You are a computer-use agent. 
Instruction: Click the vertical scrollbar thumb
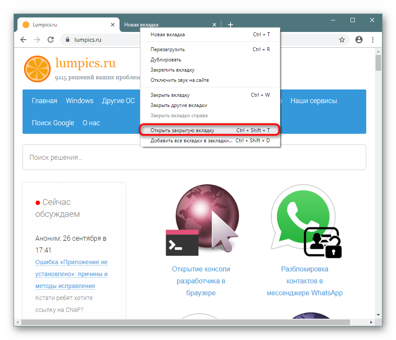click(x=378, y=63)
